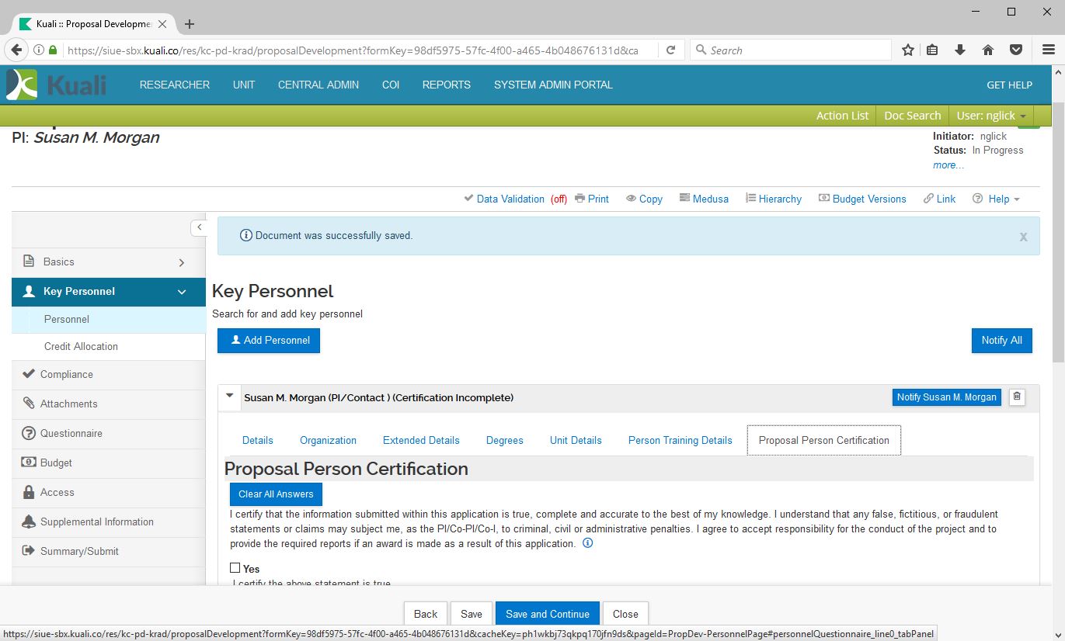Open the Hierarchy view
The image size is (1065, 641).
(x=773, y=199)
